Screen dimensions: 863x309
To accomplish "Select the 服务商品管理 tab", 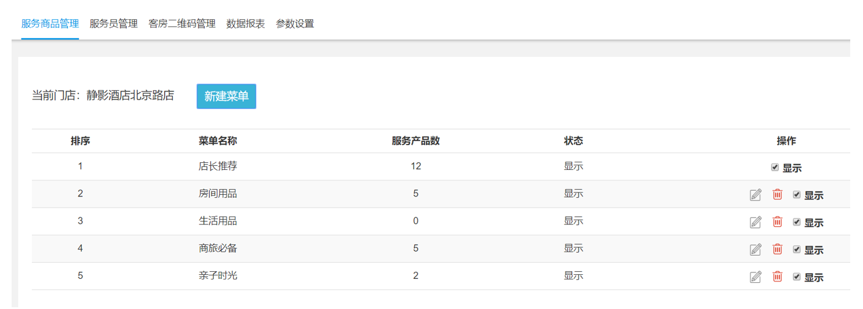I will [50, 24].
